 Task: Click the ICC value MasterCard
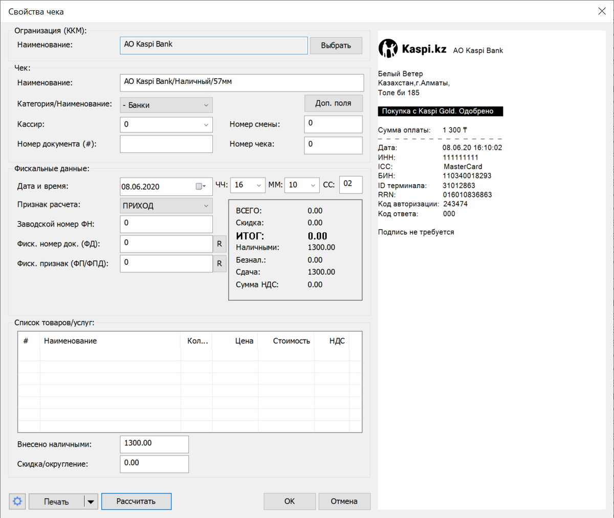coord(463,167)
